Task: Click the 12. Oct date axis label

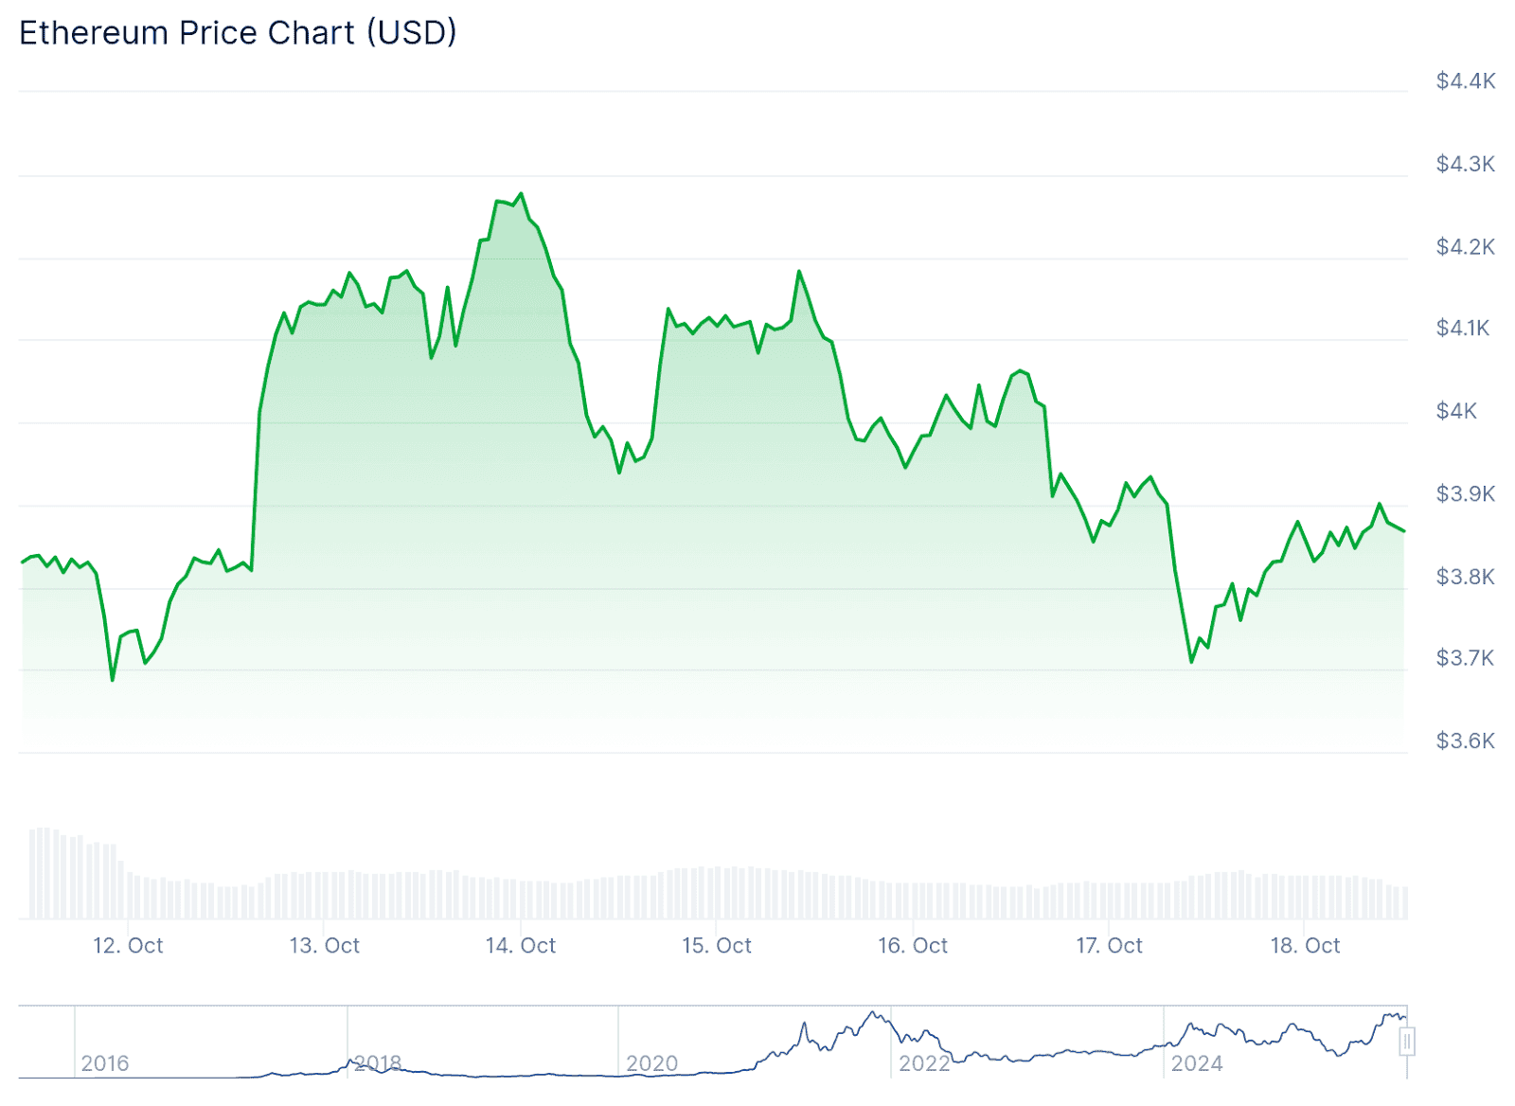Action: tap(128, 945)
